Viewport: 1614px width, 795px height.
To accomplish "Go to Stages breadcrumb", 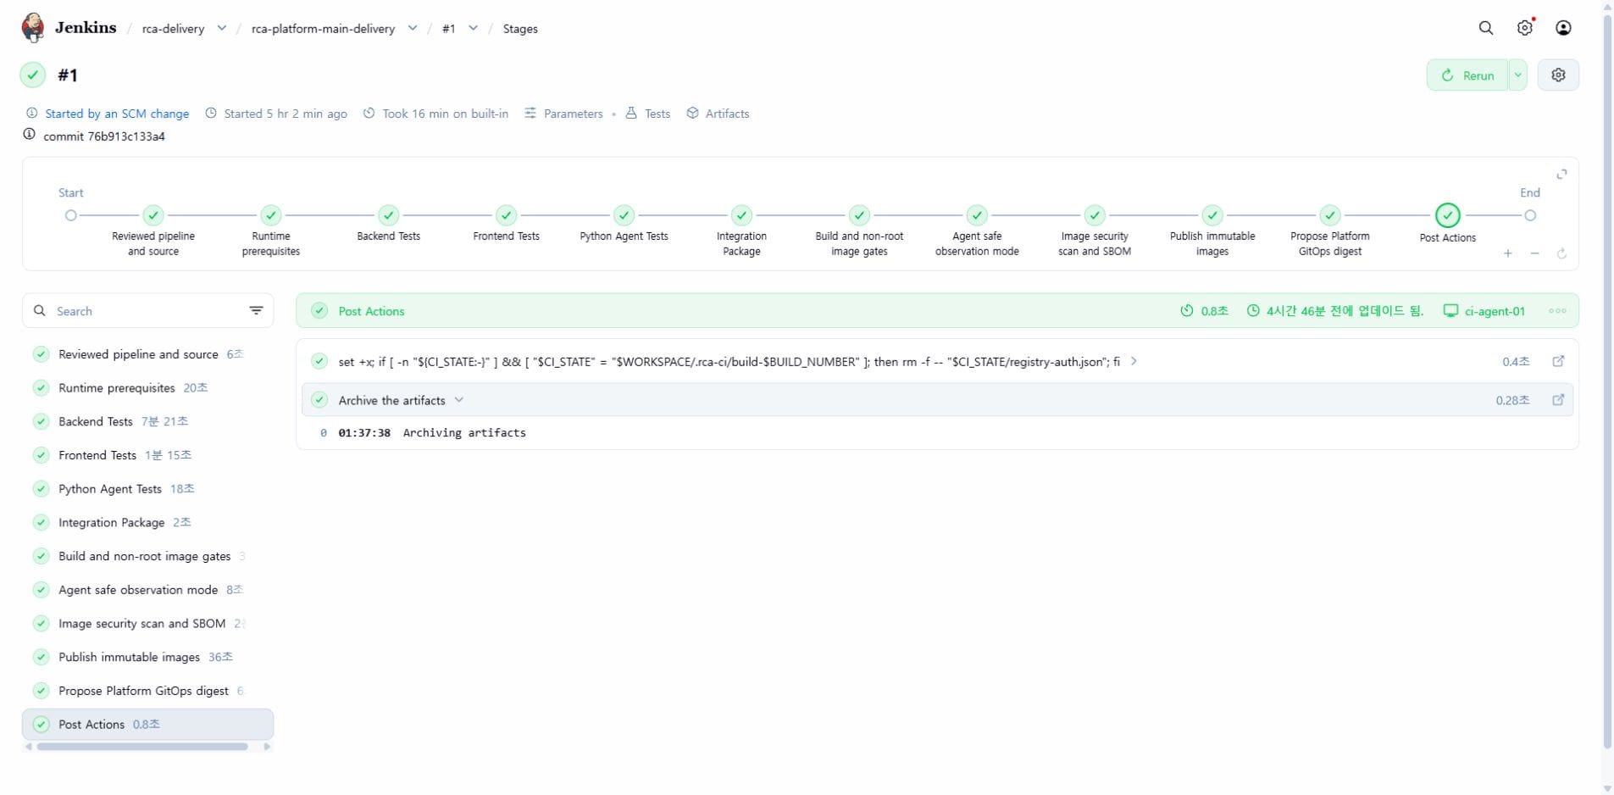I will click(x=520, y=29).
